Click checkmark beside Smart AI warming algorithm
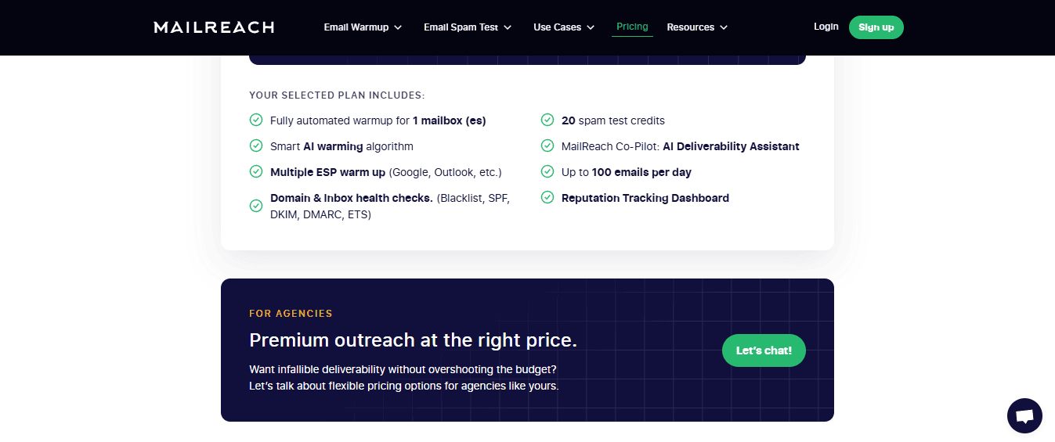 [x=255, y=146]
